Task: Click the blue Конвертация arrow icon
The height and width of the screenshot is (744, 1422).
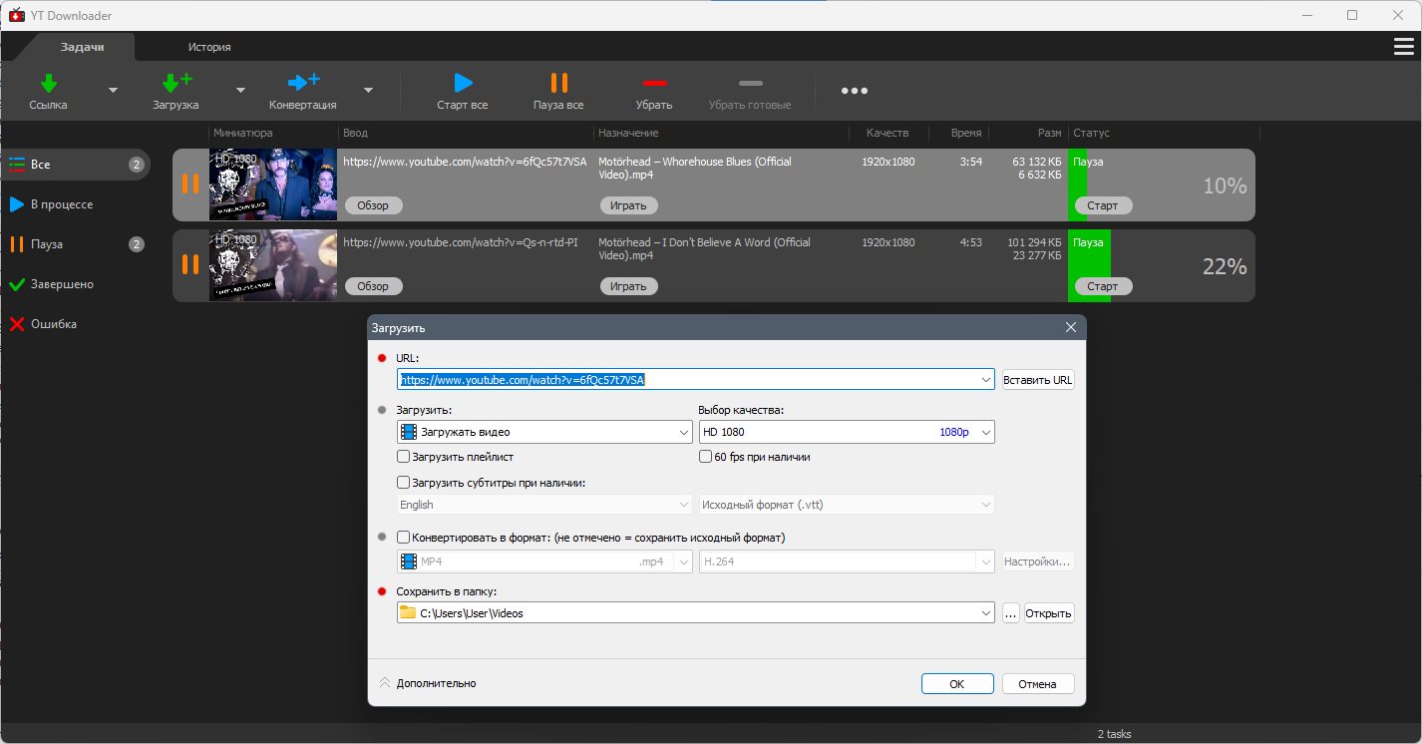Action: pyautogui.click(x=303, y=83)
